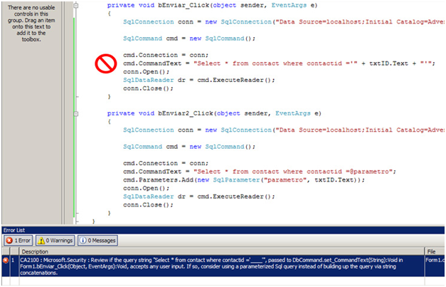Click the concatenated CommandText with txtID.Text
This screenshot has height=287, width=446.
click(x=279, y=63)
